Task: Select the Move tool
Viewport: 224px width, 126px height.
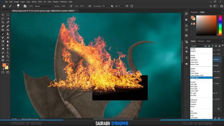Action: click(3, 15)
